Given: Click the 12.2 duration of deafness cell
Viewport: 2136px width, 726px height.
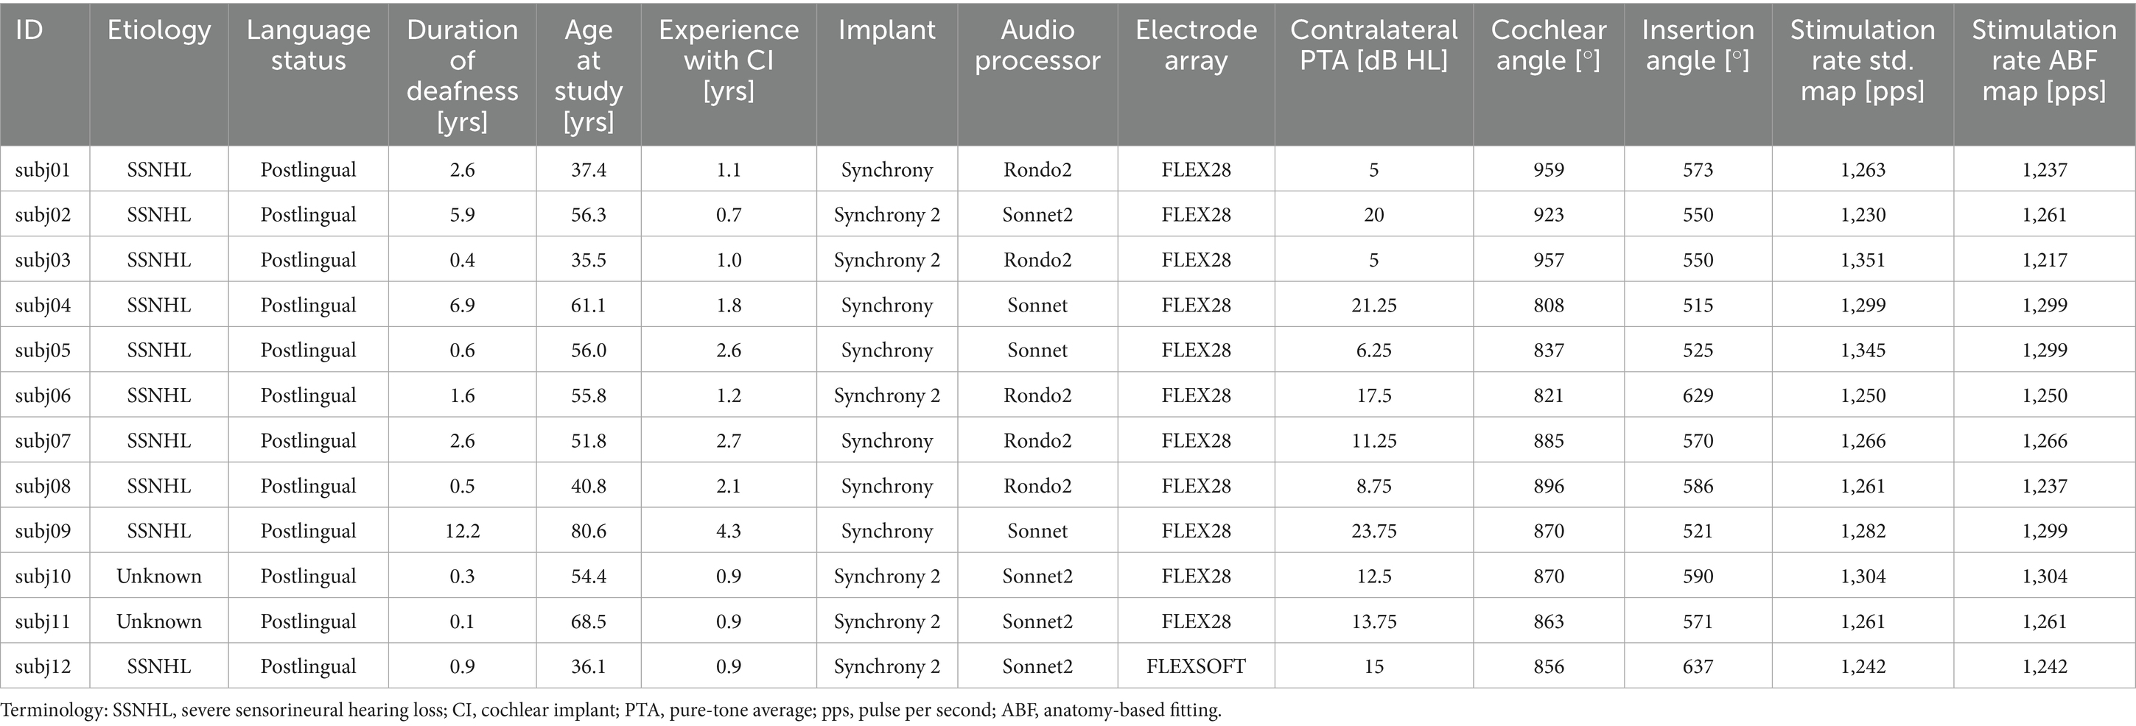Looking at the screenshot, I should pyautogui.click(x=462, y=530).
